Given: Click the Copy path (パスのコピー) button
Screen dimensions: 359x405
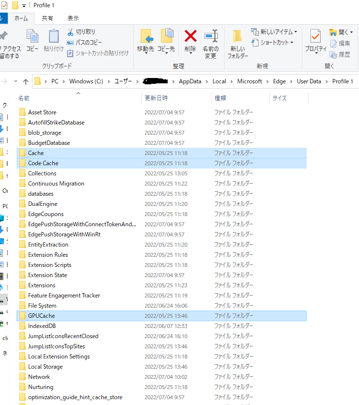Looking at the screenshot, I should coord(84,43).
